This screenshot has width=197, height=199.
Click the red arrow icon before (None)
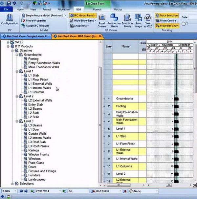125,191
